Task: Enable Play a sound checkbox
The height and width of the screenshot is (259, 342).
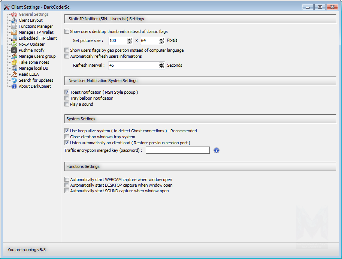Action: pos(67,104)
